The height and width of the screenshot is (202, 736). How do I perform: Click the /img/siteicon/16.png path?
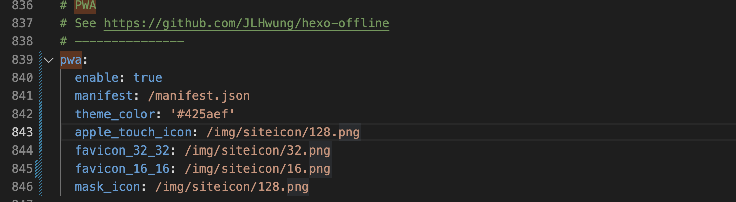point(257,168)
